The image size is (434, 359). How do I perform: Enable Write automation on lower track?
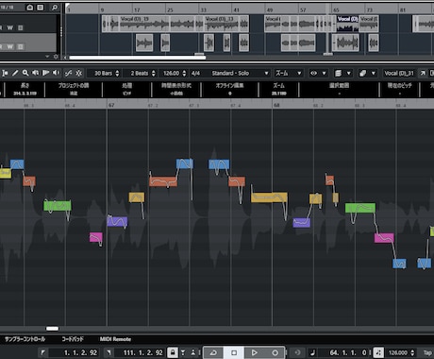(10, 46)
